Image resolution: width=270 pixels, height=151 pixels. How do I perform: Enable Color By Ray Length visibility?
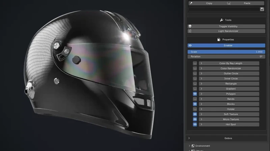point(195,63)
